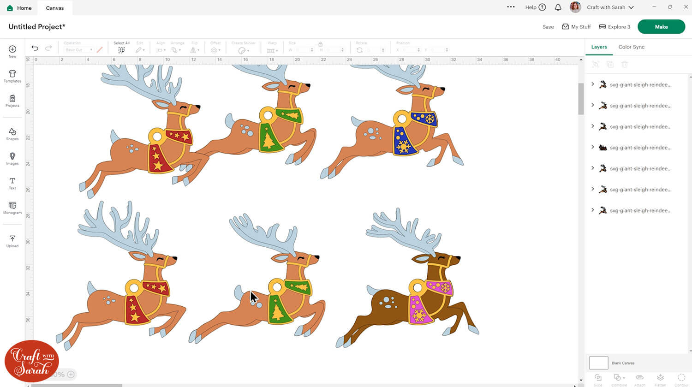
Task: Open Templates from the left sidebar
Action: [x=12, y=76]
